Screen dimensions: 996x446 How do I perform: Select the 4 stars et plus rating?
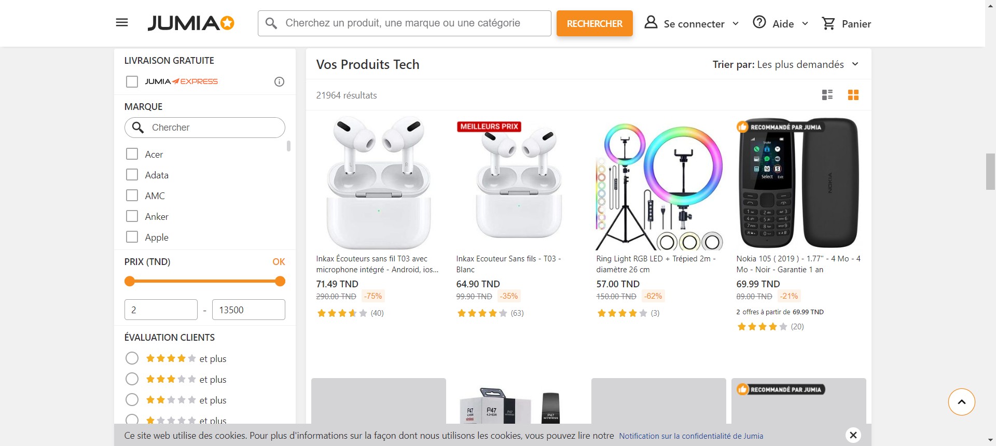132,358
